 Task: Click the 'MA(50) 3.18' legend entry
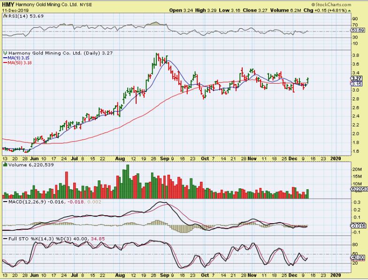click(20, 63)
